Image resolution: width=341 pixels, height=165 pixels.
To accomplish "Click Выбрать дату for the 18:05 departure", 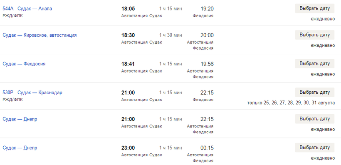I will tap(315, 8).
